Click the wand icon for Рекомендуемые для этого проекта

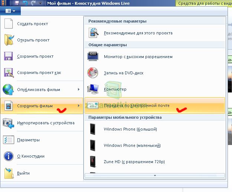(94, 33)
